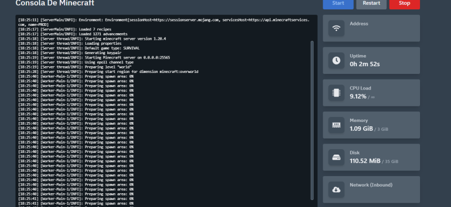
Task: Click the log line 'Generating keypair'
Action: pyautogui.click(x=70, y=53)
